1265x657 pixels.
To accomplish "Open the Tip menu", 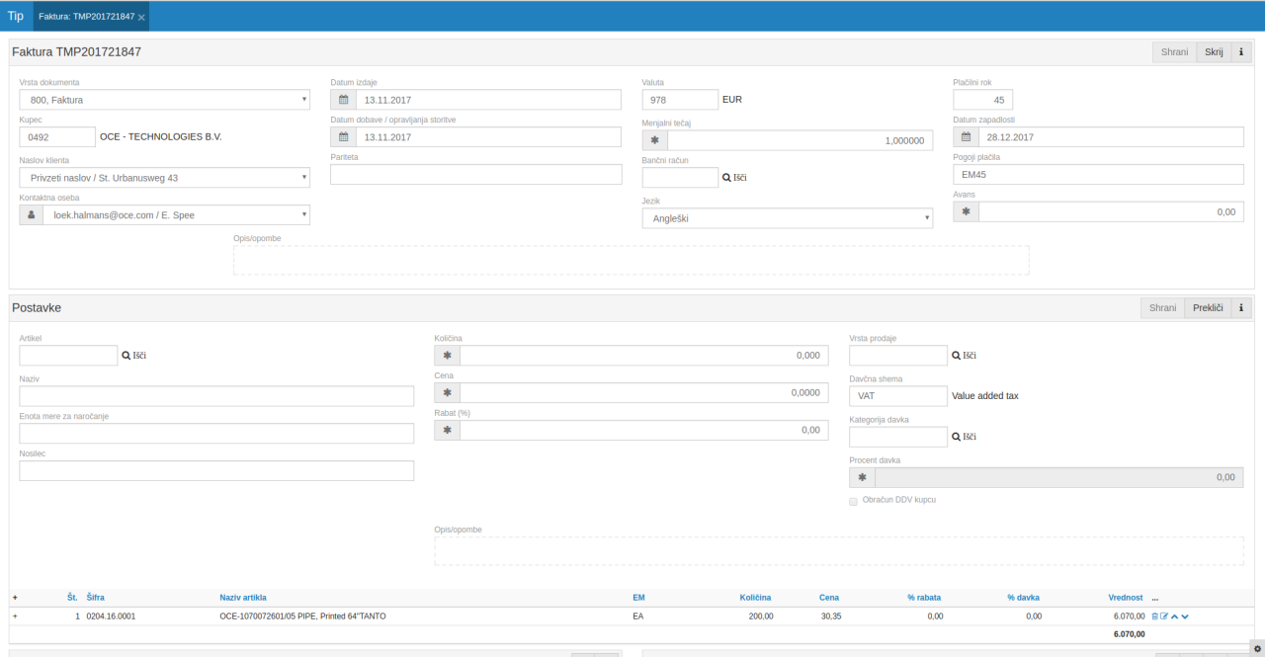I will 16,16.
